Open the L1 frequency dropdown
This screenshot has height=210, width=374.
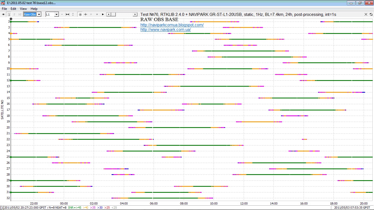52,14
